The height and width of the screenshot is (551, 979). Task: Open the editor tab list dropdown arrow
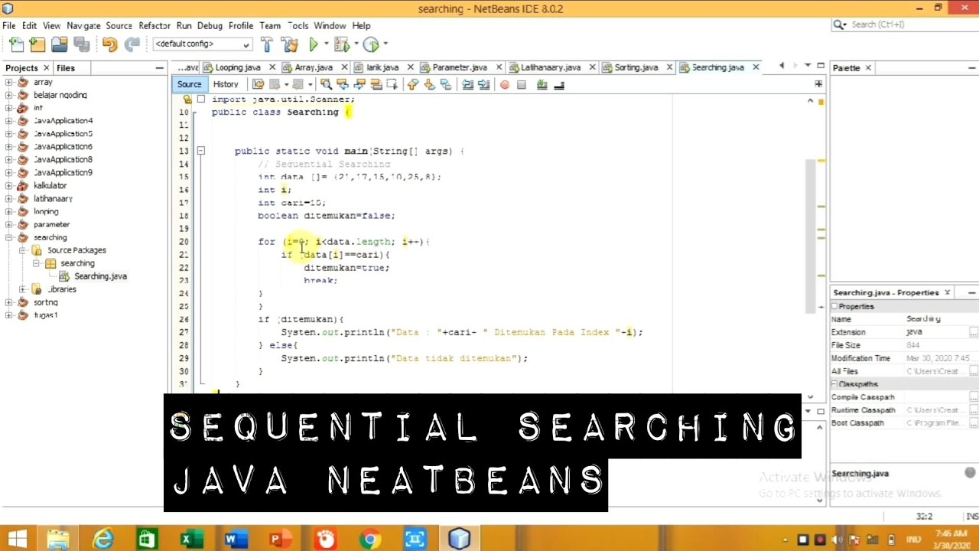coord(807,66)
